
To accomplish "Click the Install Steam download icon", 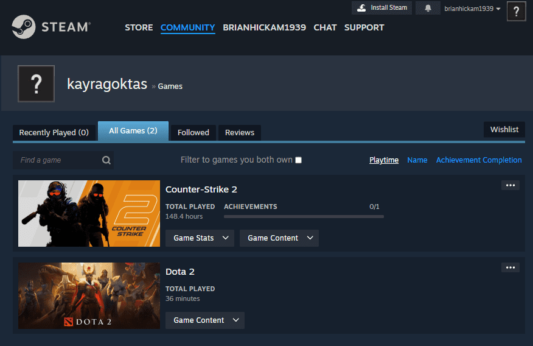I will [361, 8].
